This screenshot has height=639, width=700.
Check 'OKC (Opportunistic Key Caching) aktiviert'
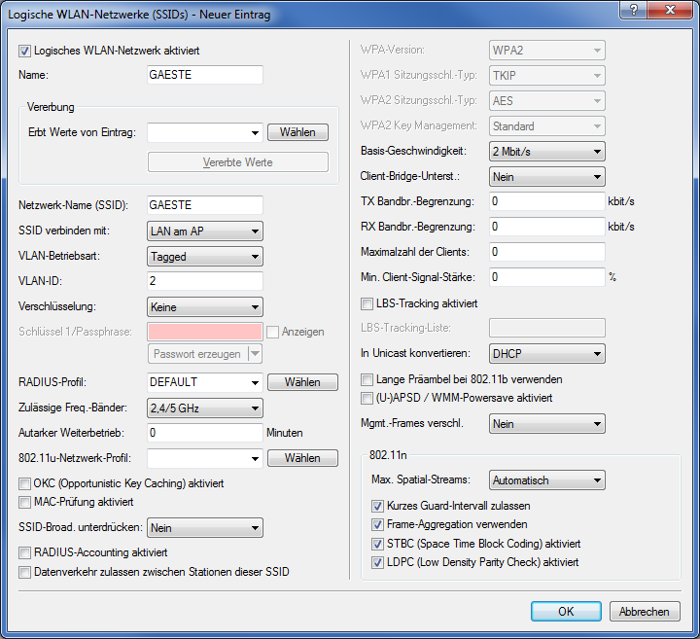(x=25, y=482)
